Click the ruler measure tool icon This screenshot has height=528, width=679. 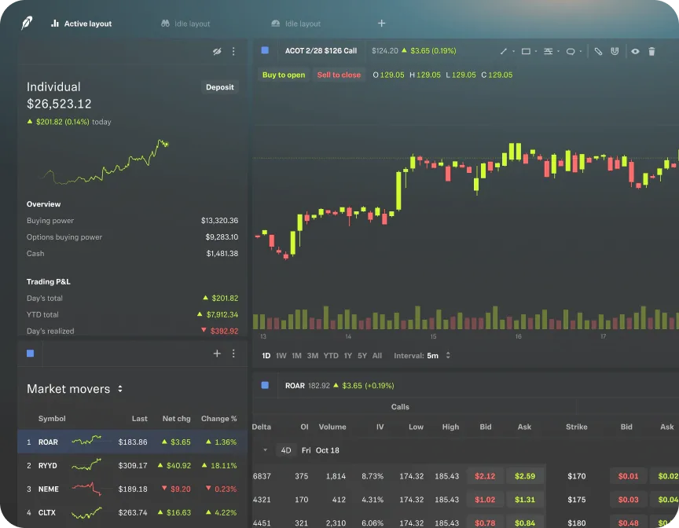click(598, 52)
